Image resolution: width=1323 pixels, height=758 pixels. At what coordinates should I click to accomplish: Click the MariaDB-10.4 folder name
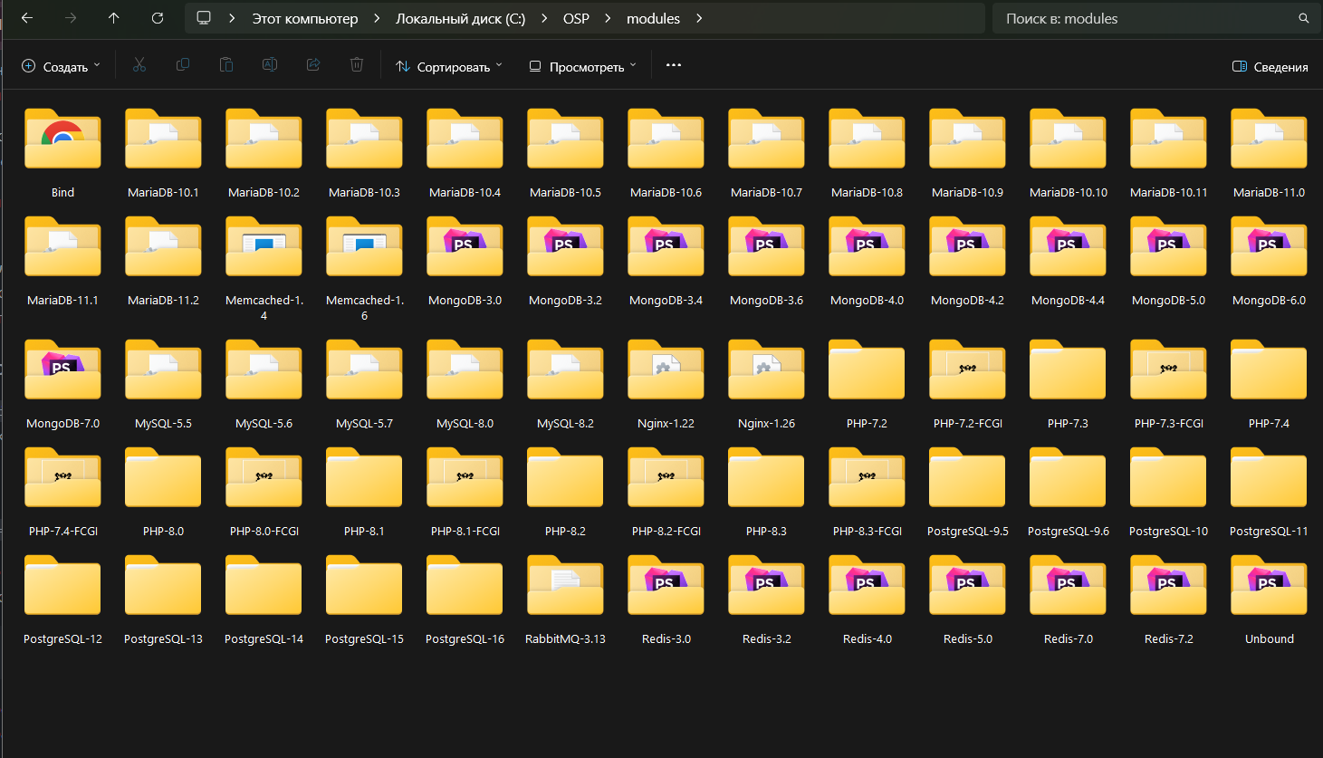pos(465,192)
